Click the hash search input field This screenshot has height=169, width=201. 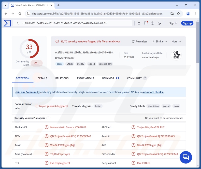point(73,23)
